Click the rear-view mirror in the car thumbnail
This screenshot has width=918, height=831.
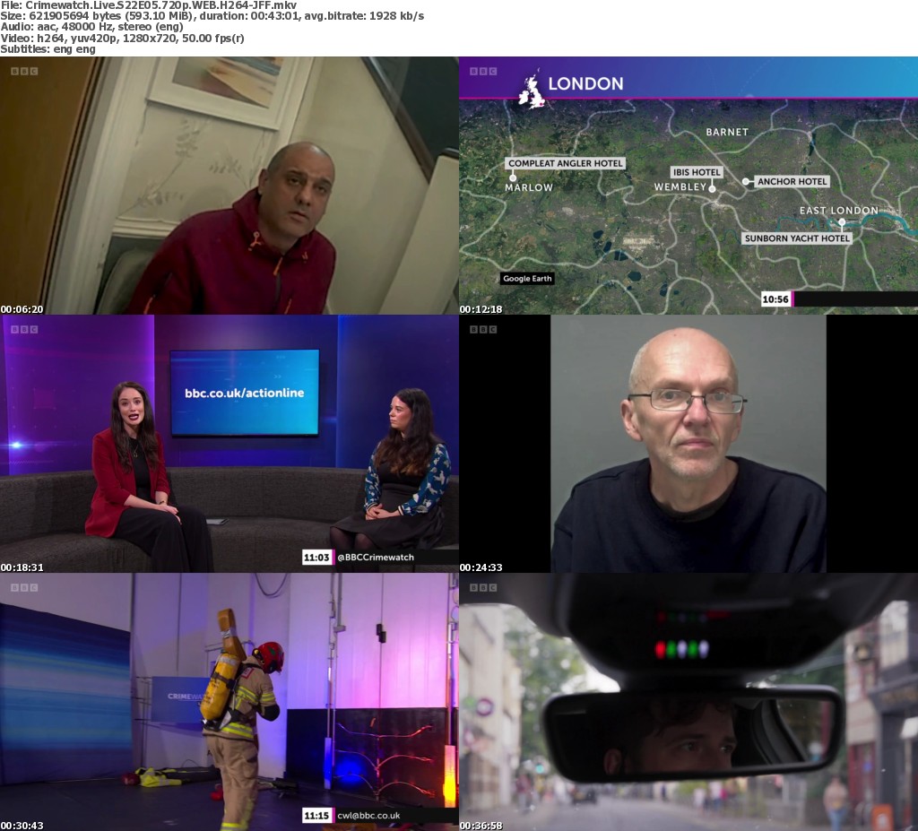690,731
